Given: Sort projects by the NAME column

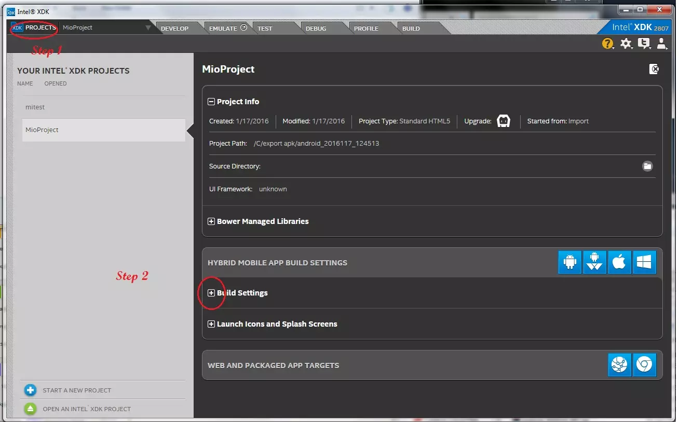Looking at the screenshot, I should 25,83.
